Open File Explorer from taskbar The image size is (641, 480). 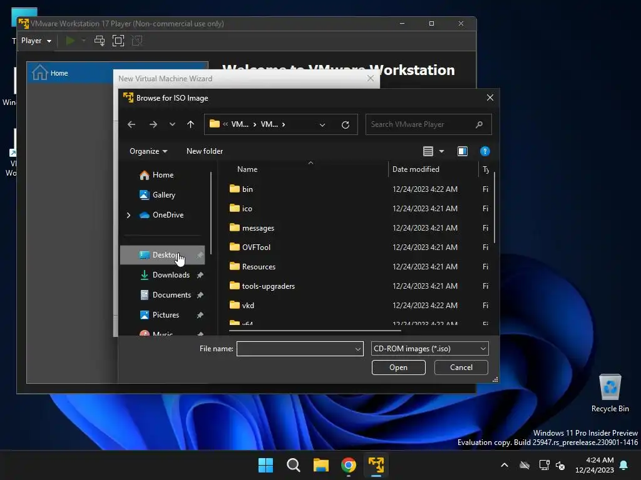coord(321,465)
